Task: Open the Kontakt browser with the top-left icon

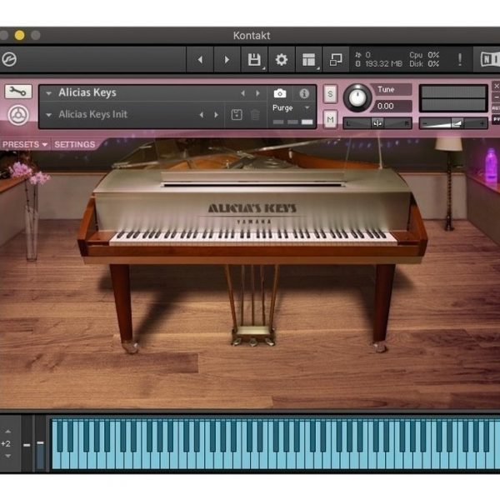Action: point(9,59)
